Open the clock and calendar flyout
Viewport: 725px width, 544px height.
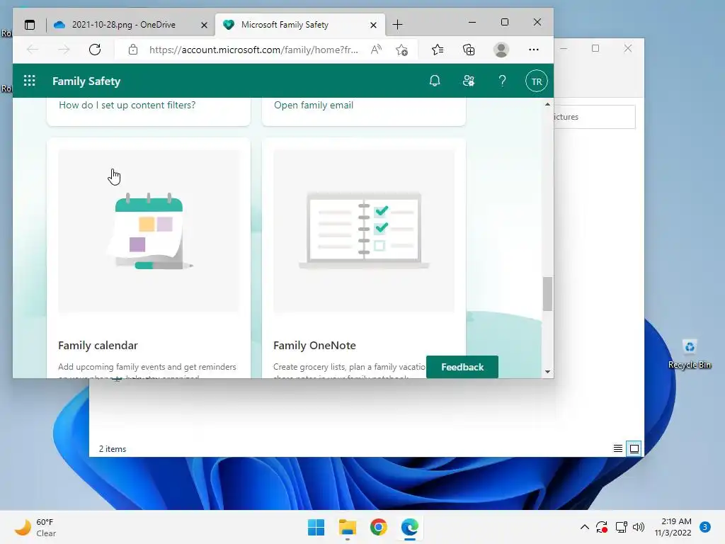pyautogui.click(x=673, y=527)
